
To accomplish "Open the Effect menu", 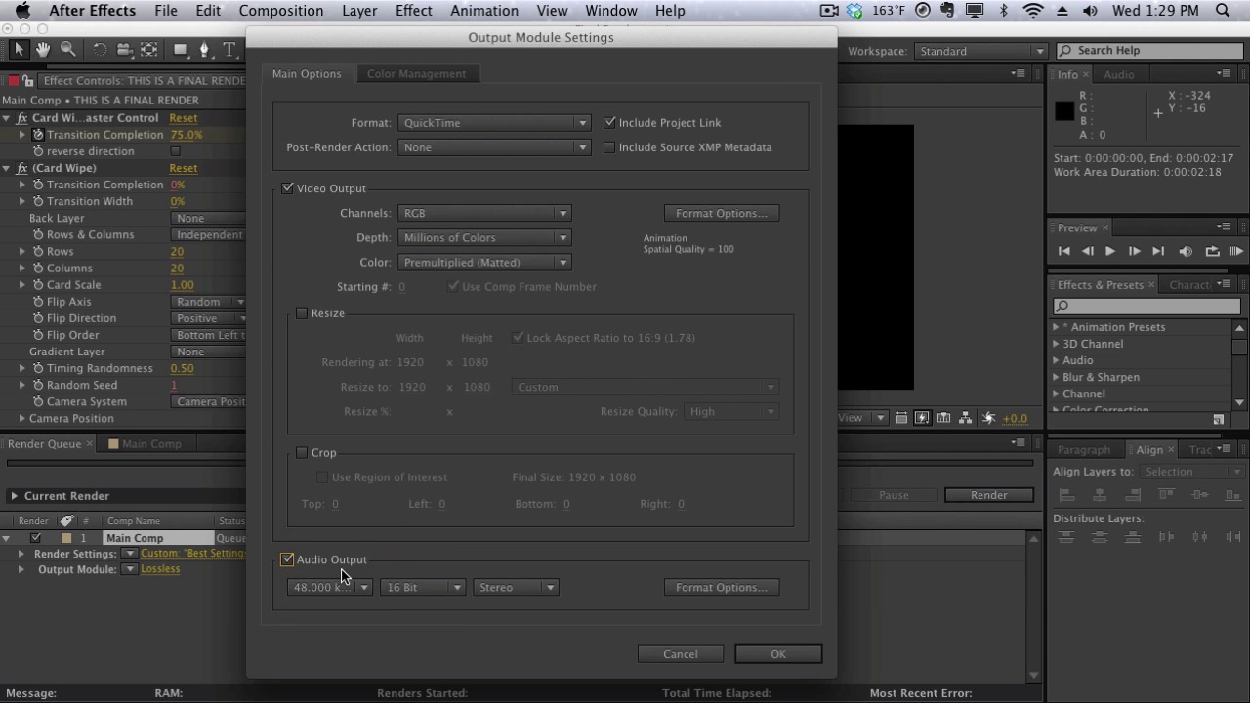I will [x=414, y=11].
